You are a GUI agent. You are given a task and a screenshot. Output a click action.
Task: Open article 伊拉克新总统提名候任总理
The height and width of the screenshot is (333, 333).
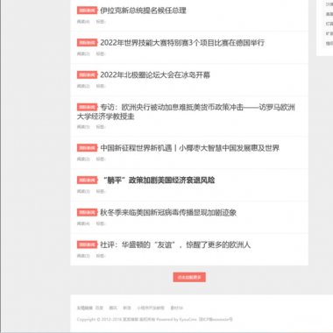click(143, 11)
